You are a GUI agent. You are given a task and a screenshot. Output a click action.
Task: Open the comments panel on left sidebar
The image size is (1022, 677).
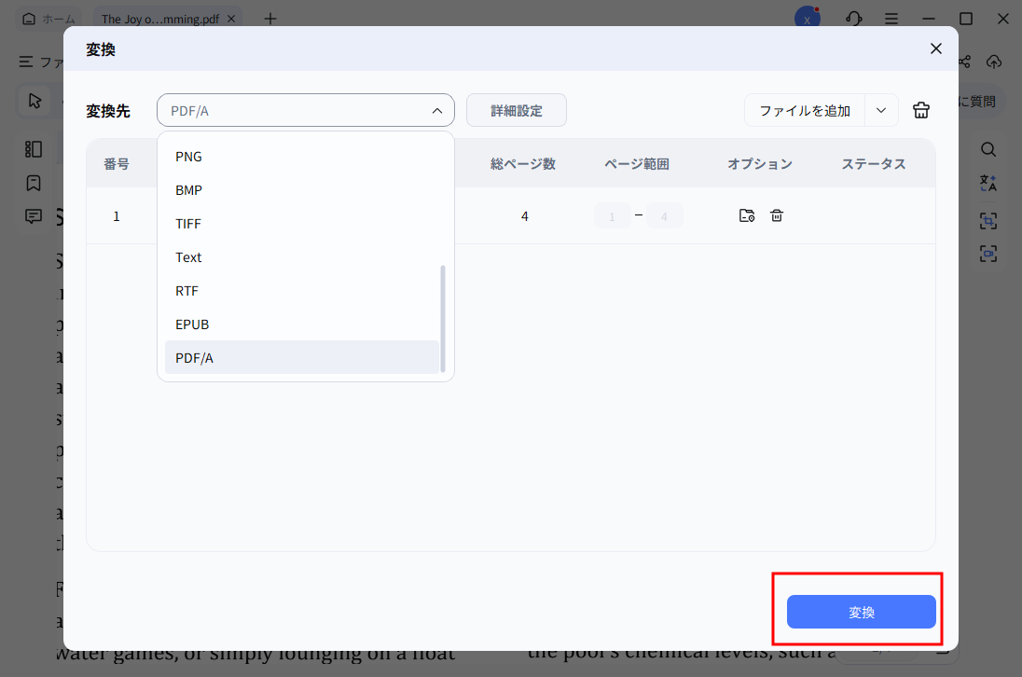coord(34,216)
